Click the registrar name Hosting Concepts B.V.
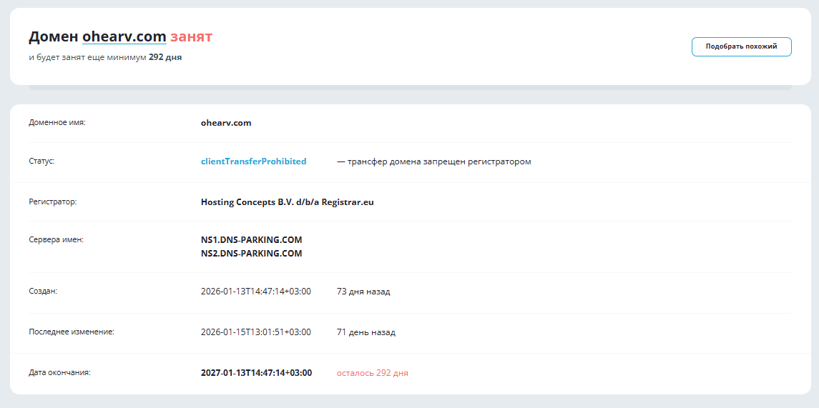This screenshot has height=408, width=819. 288,202
